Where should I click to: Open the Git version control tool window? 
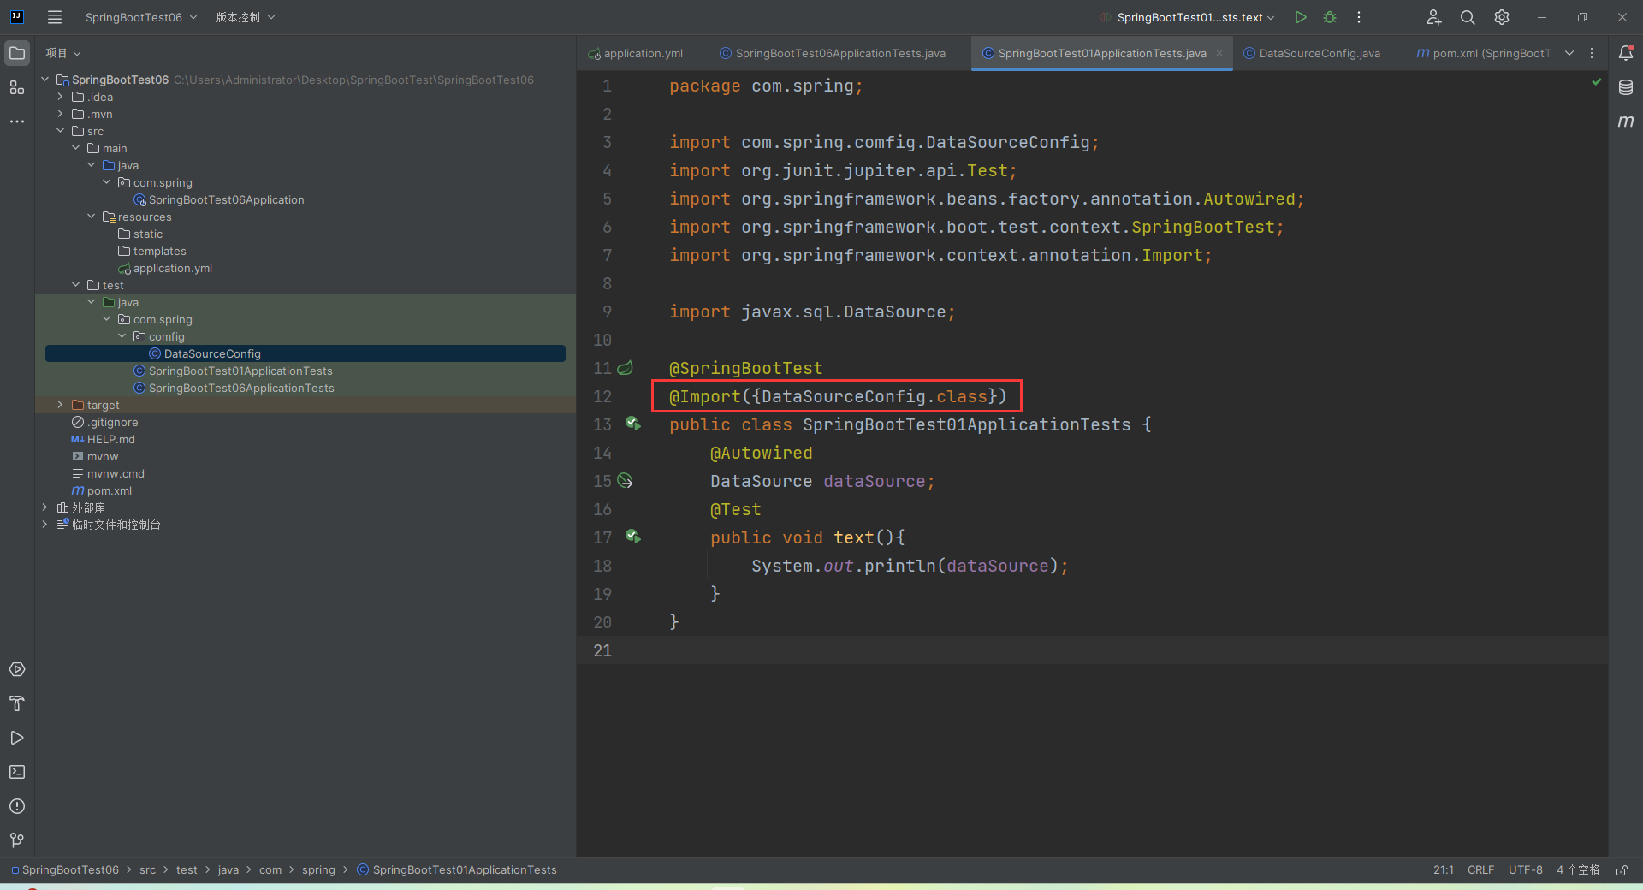(17, 840)
